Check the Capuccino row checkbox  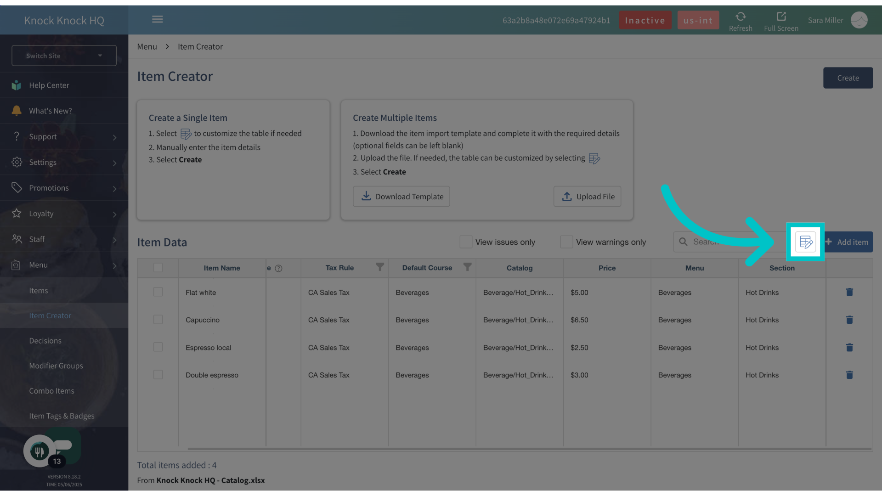click(158, 320)
